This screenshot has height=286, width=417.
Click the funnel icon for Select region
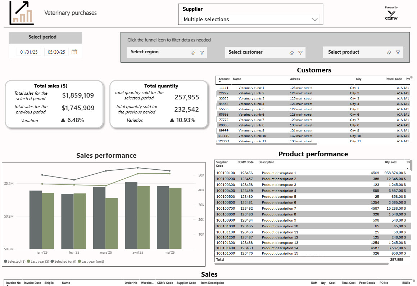click(202, 53)
